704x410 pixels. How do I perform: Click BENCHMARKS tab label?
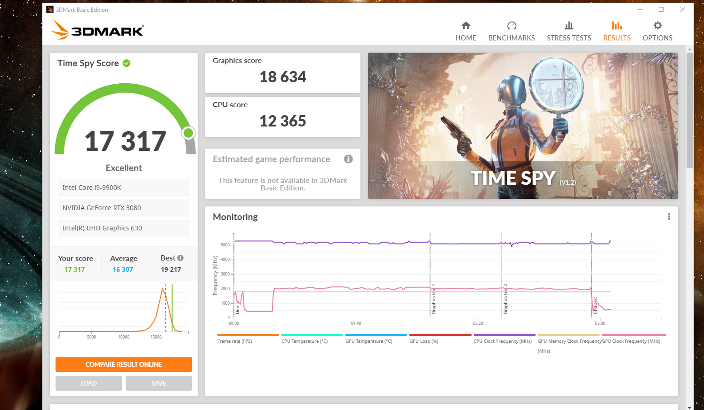pyautogui.click(x=512, y=38)
